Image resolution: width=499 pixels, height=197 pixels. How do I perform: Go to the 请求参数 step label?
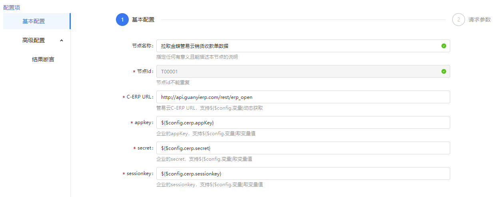pos(479,20)
